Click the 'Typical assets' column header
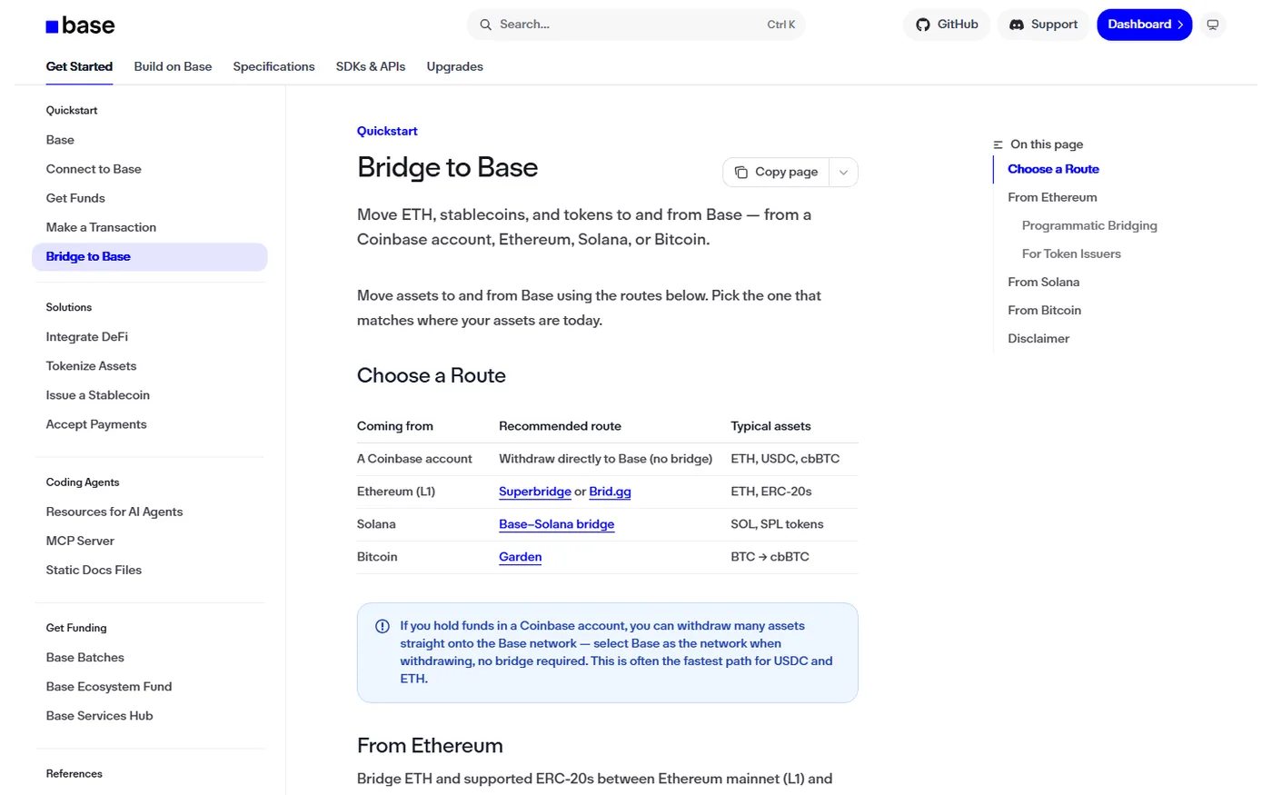Viewport: 1272px width, 795px height. pos(770,426)
